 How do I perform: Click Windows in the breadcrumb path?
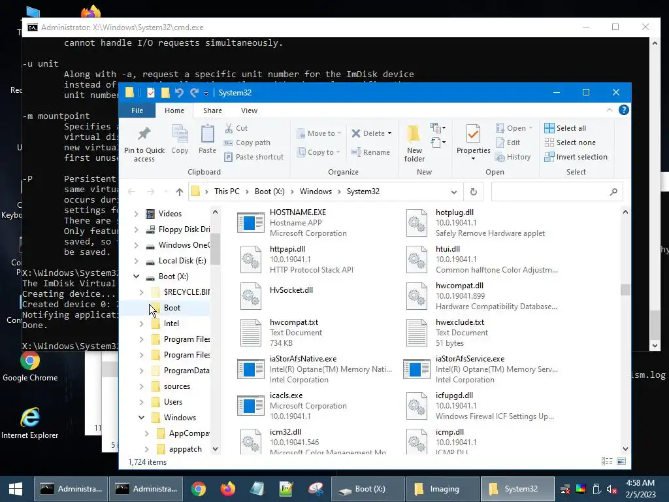(x=316, y=192)
